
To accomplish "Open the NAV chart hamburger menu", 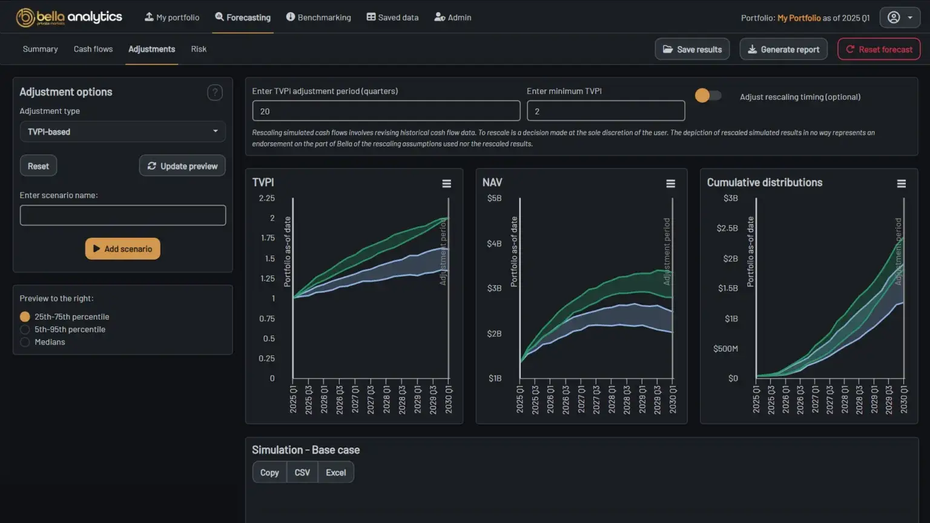I will pos(670,183).
